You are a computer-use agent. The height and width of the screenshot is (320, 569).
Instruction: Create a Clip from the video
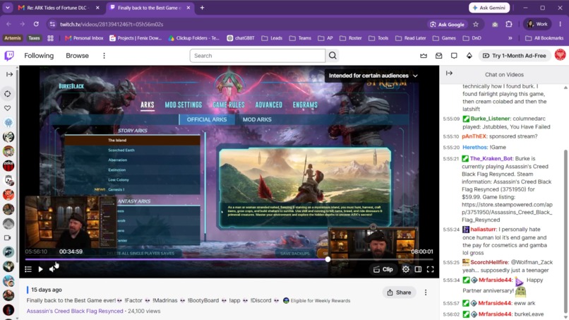tap(383, 269)
